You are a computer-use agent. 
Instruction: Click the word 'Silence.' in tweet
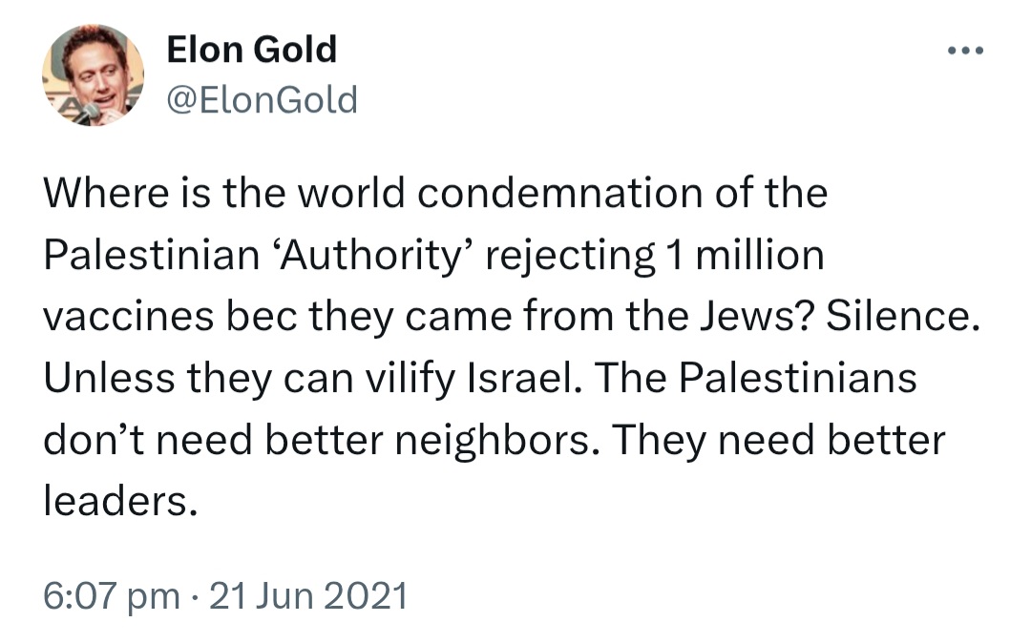click(x=903, y=317)
